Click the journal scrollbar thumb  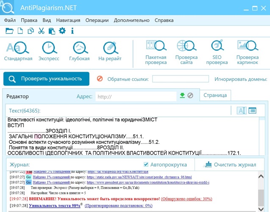[x=261, y=197]
